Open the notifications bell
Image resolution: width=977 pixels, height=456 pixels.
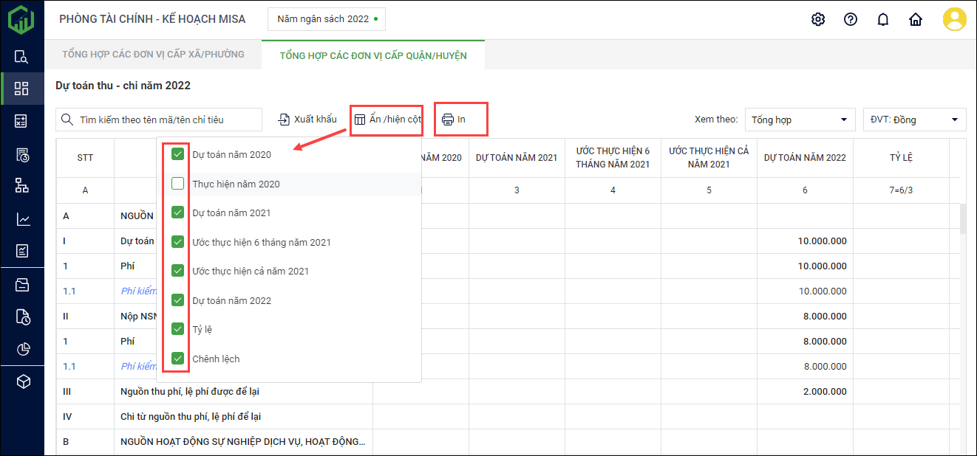pyautogui.click(x=883, y=19)
